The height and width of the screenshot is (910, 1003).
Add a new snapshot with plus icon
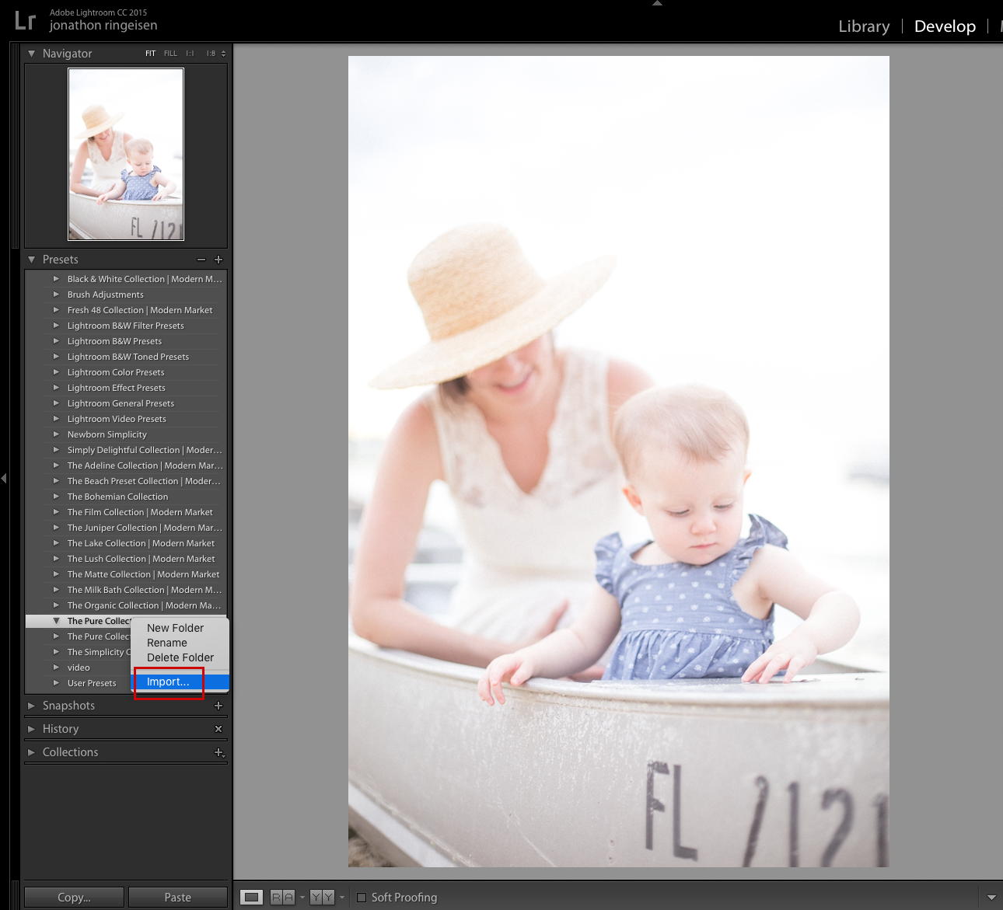point(218,706)
